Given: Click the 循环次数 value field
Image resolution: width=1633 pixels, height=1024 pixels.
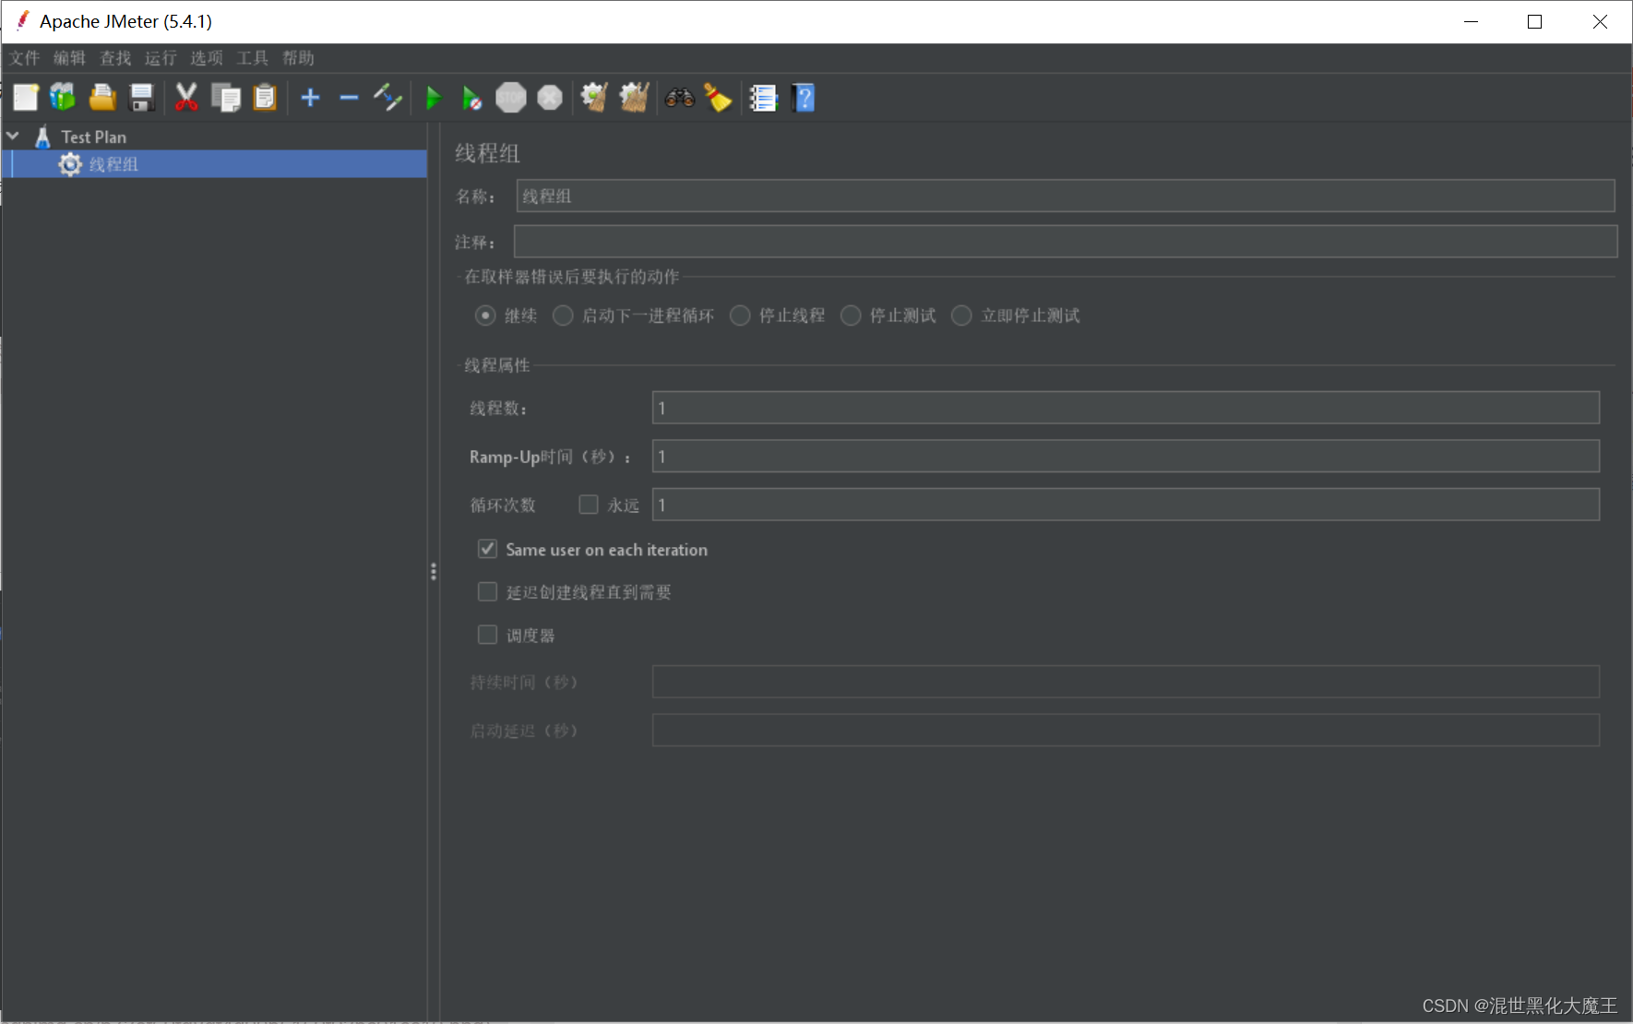Looking at the screenshot, I should 1126,505.
